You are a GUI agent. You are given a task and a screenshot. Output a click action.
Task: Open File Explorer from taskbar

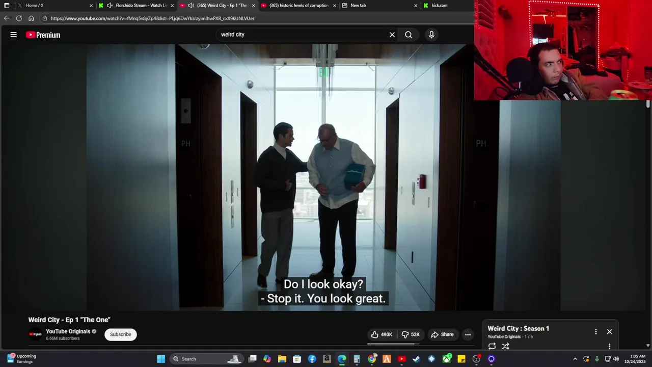point(282,359)
